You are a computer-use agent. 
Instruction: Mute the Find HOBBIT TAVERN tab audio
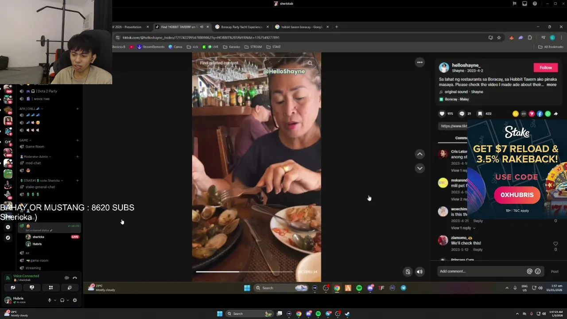coord(202,27)
